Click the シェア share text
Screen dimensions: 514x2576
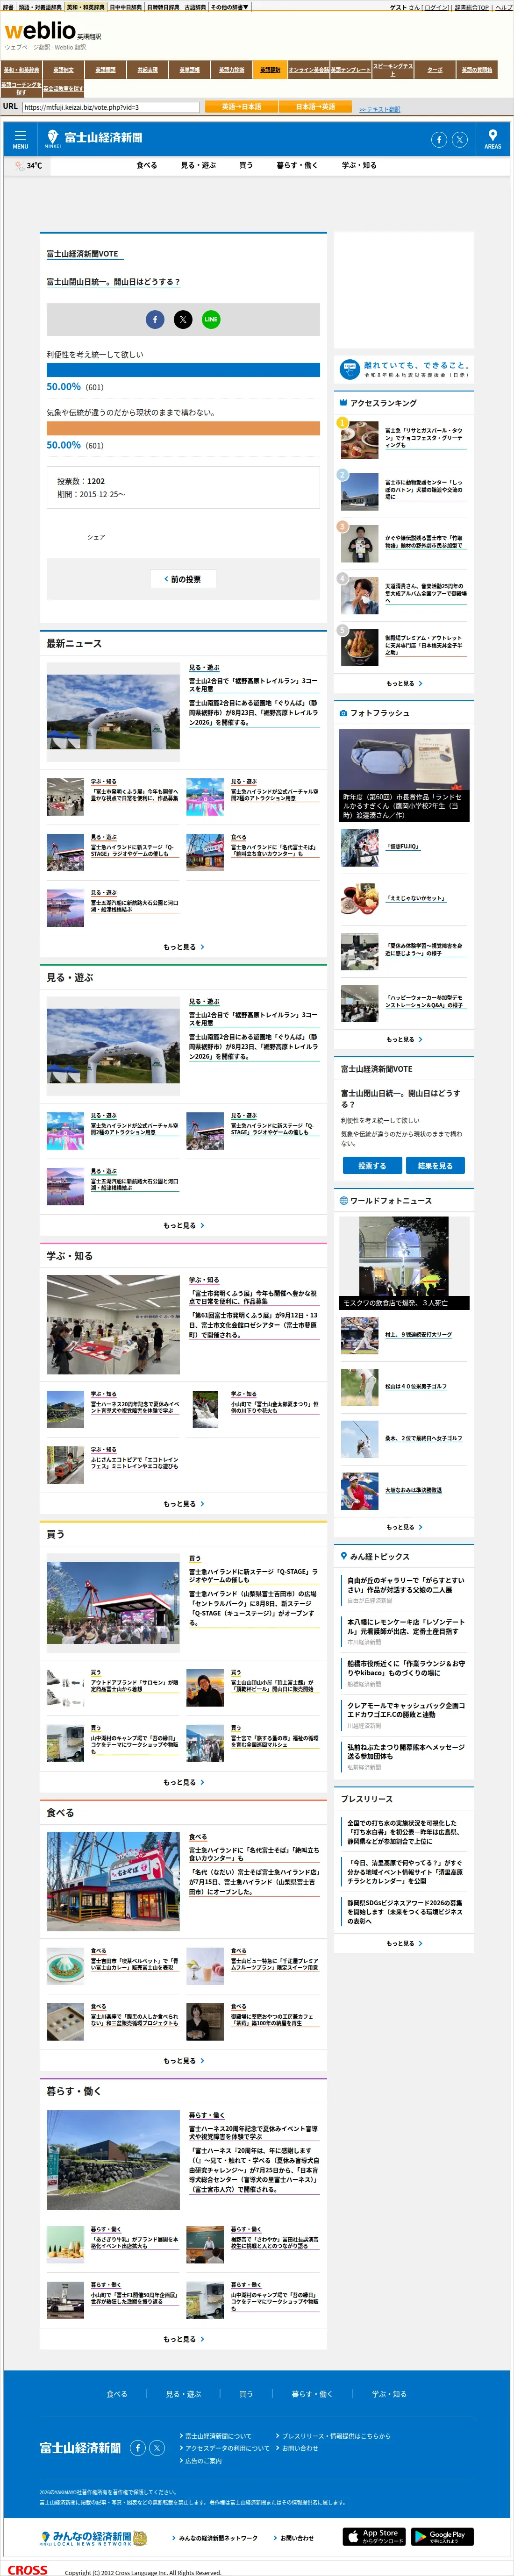point(96,537)
